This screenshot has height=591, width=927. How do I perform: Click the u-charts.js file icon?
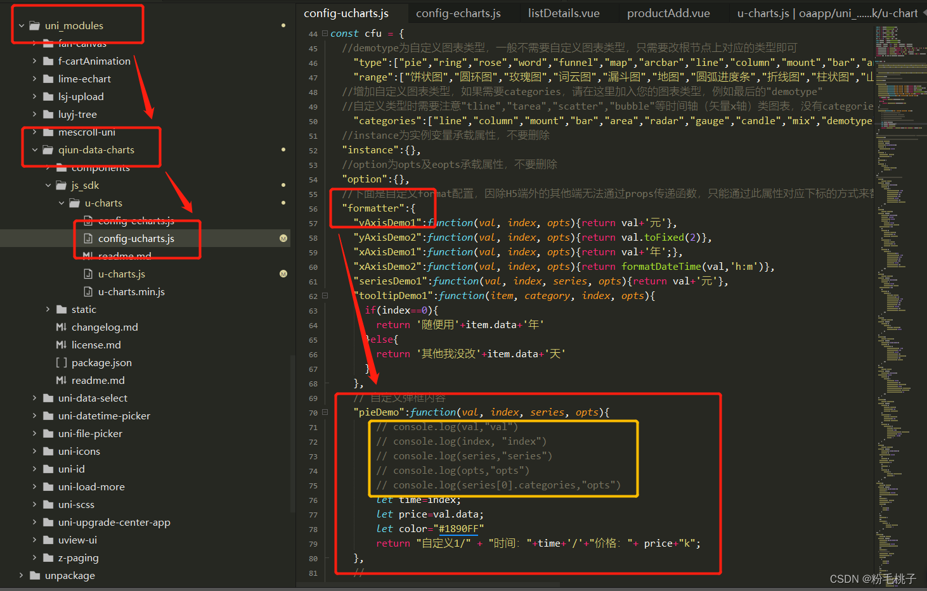[x=88, y=274]
